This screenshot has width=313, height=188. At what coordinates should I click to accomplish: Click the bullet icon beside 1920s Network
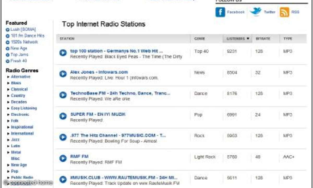(x=8, y=42)
